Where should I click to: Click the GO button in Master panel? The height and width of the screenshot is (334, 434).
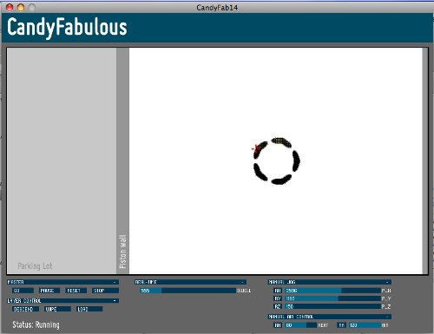[23, 291]
